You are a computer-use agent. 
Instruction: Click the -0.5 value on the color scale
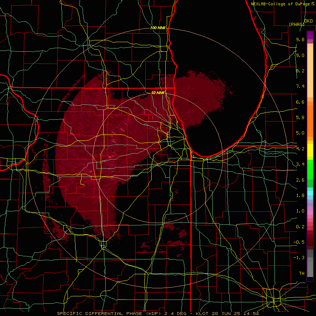299,242
